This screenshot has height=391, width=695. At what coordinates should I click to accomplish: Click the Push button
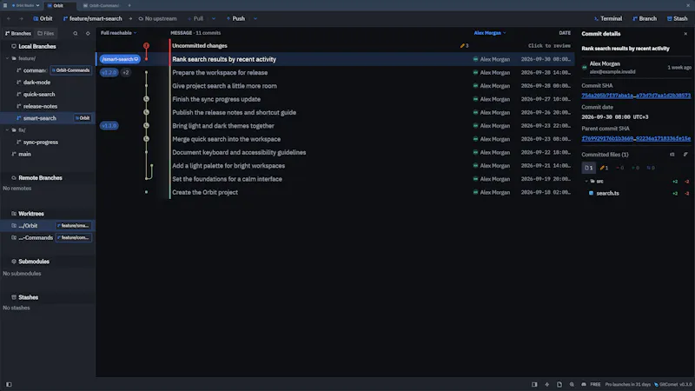(x=235, y=18)
